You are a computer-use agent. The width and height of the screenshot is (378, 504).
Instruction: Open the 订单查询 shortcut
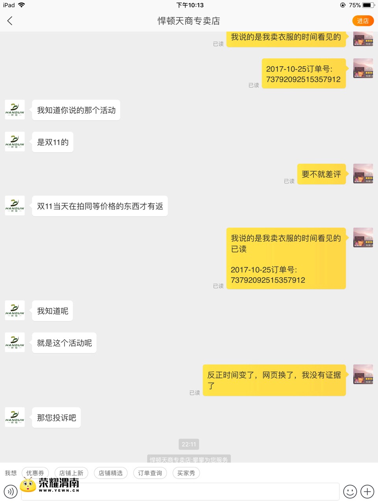150,473
